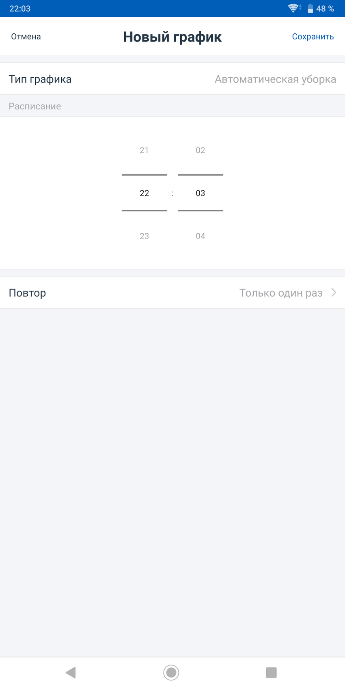Tap the Новый график screen title

(x=172, y=37)
